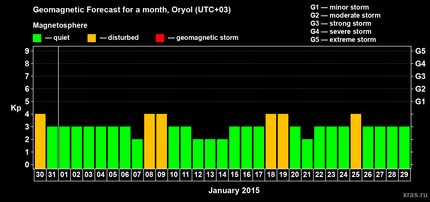
Task: Click the Magnetosphere heading
Action: [x=60, y=25]
